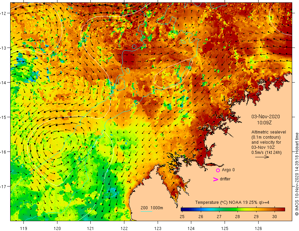
Task: Click the longitude axis label 125
Action: pos(225,228)
